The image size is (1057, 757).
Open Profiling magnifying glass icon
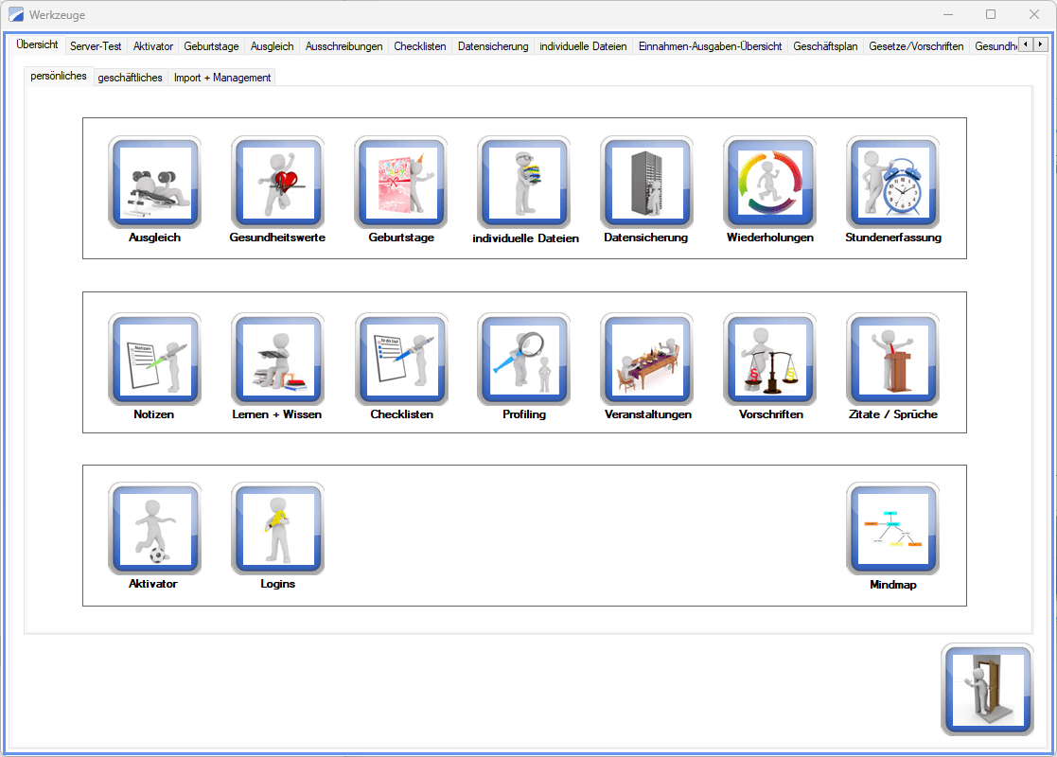(x=524, y=360)
